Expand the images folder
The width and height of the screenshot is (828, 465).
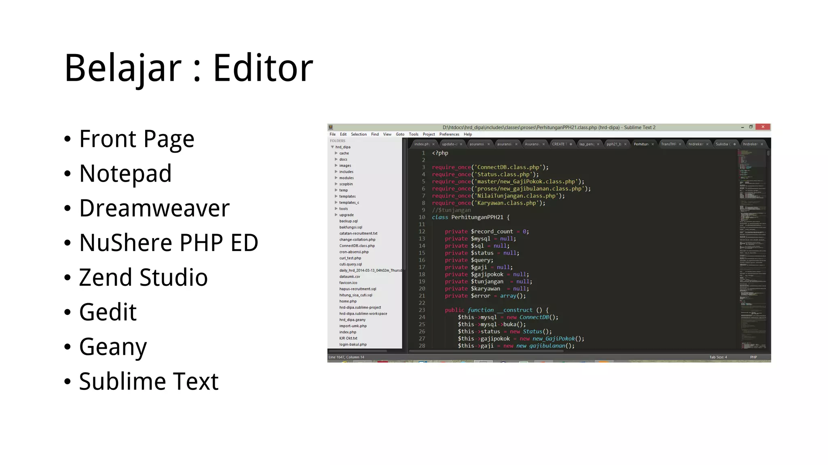(336, 165)
